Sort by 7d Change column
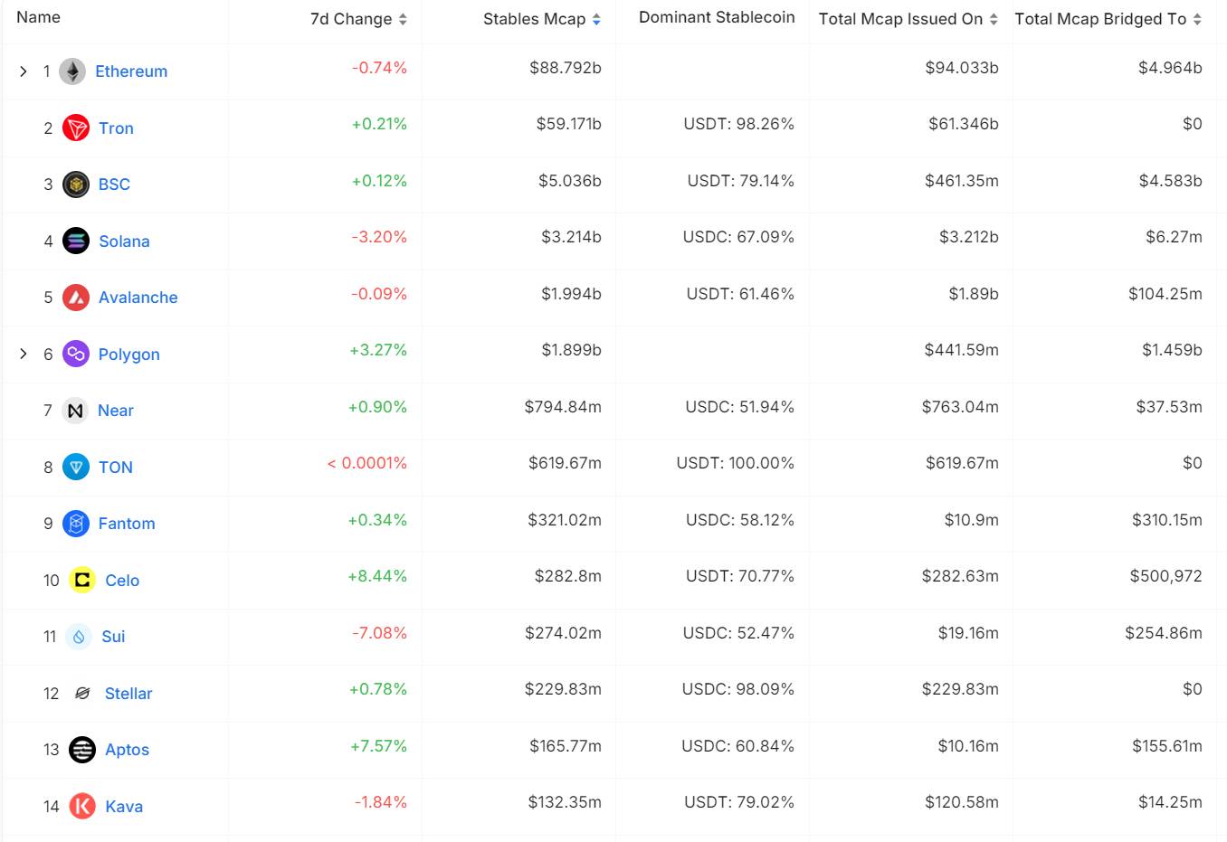The image size is (1227, 842). tap(358, 19)
